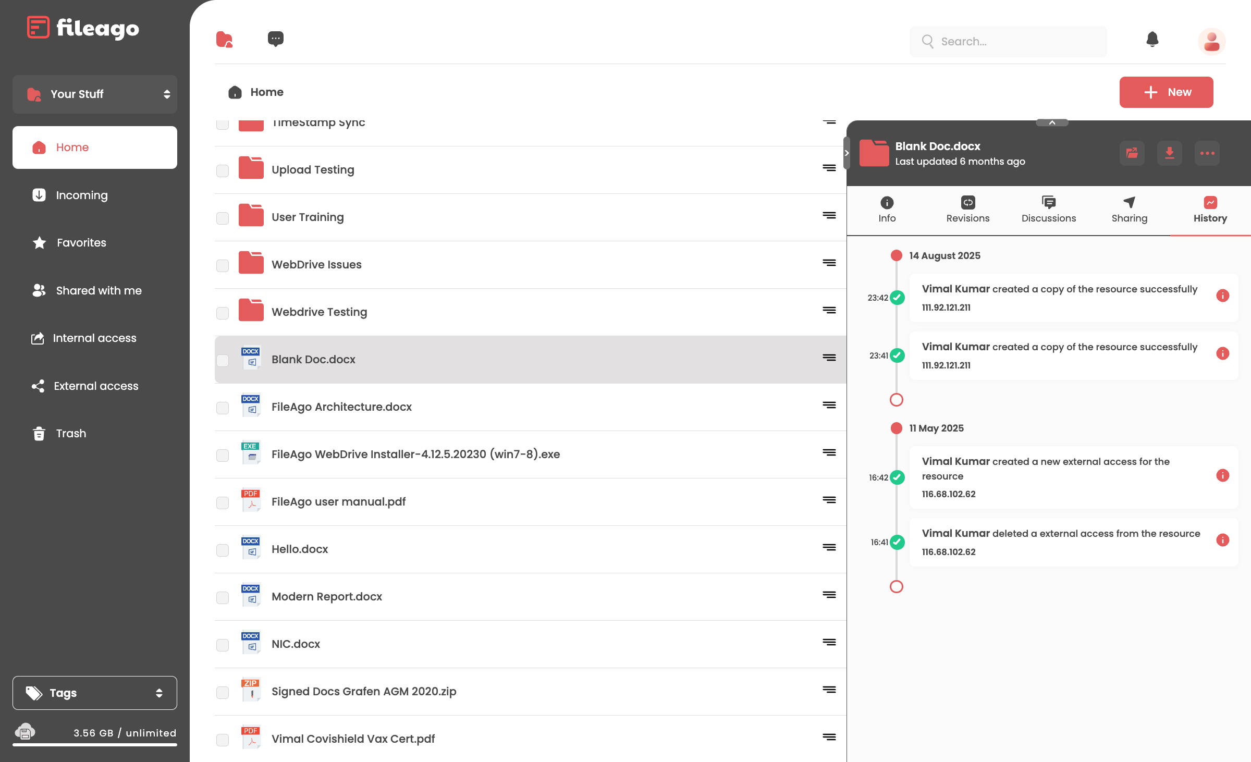Open row menu for NIC.docx
This screenshot has width=1251, height=762.
[829, 642]
